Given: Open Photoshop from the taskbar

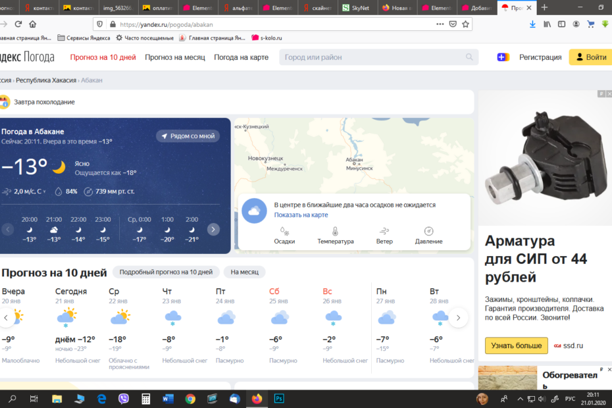Looking at the screenshot, I should click(279, 399).
